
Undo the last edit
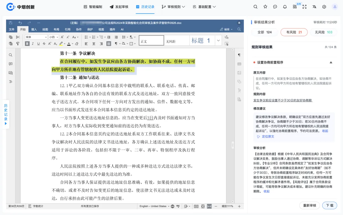(x=20, y=23)
